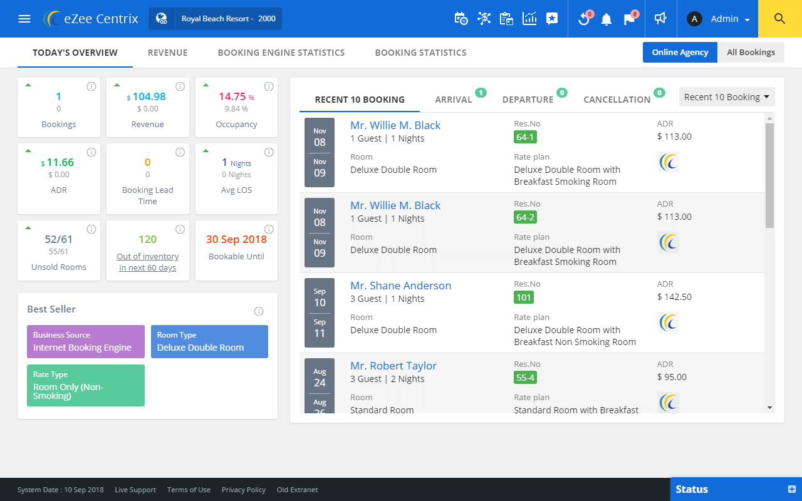802x501 pixels.
Task: Switch to the Revenue tab
Action: tap(168, 53)
